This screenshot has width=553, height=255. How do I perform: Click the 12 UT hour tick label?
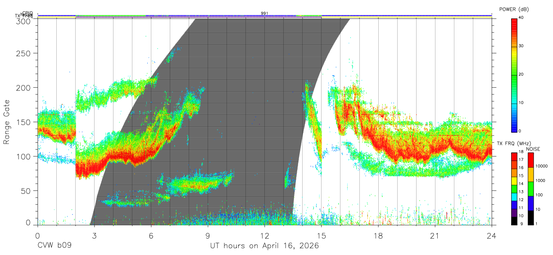tap(264, 236)
